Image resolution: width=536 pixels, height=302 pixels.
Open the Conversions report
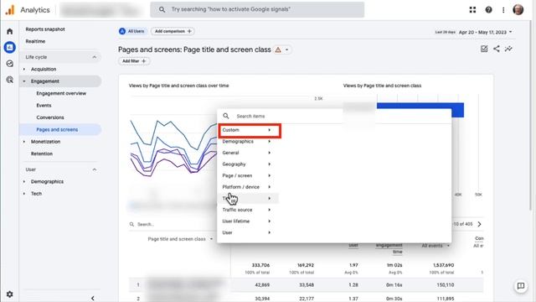50,117
